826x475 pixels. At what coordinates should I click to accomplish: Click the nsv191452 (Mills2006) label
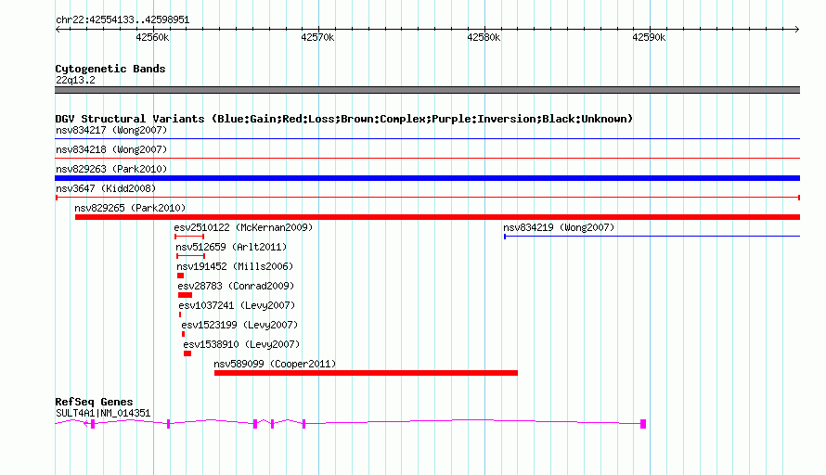tap(235, 266)
